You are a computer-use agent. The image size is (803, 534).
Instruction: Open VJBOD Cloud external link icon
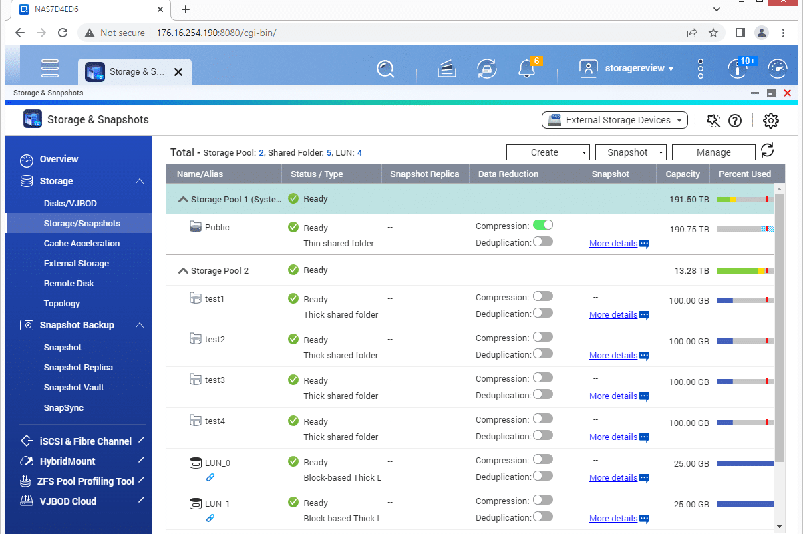point(140,501)
